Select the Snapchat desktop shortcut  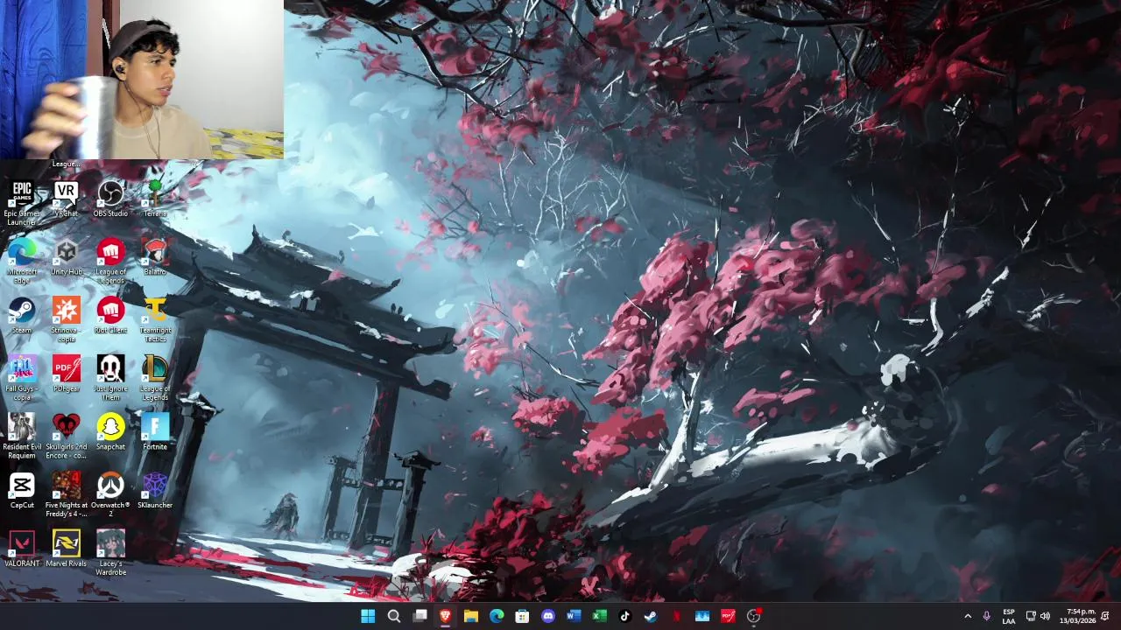pyautogui.click(x=110, y=432)
